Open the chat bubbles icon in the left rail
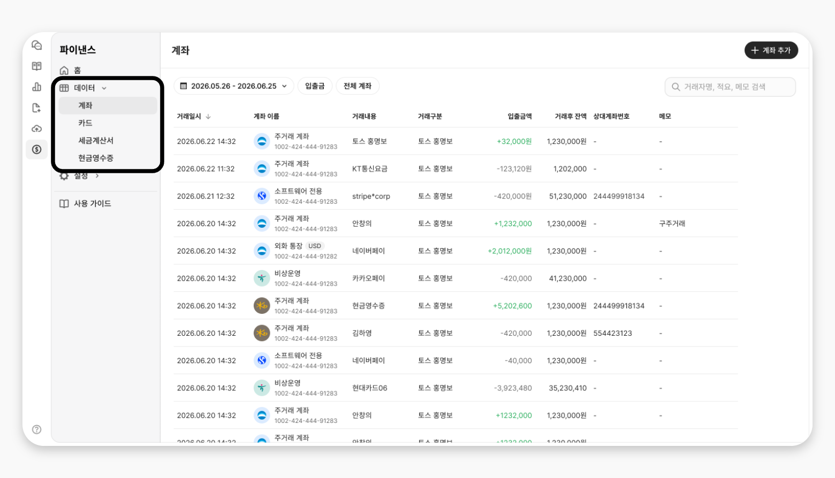This screenshot has width=835, height=478. 36,45
